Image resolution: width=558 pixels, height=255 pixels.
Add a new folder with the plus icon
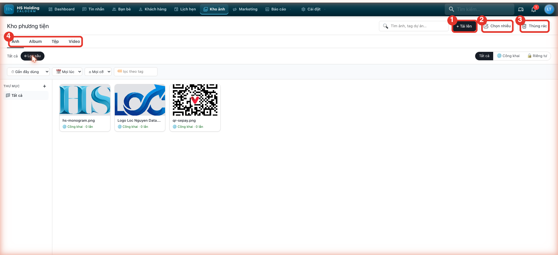(x=44, y=86)
